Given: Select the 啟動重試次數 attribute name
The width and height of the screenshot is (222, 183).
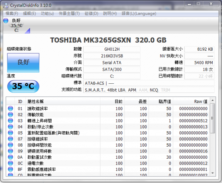Looking at the screenshot, I should (40, 157).
